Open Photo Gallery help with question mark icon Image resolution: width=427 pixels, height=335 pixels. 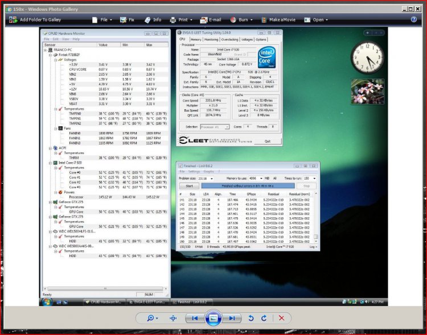414,19
